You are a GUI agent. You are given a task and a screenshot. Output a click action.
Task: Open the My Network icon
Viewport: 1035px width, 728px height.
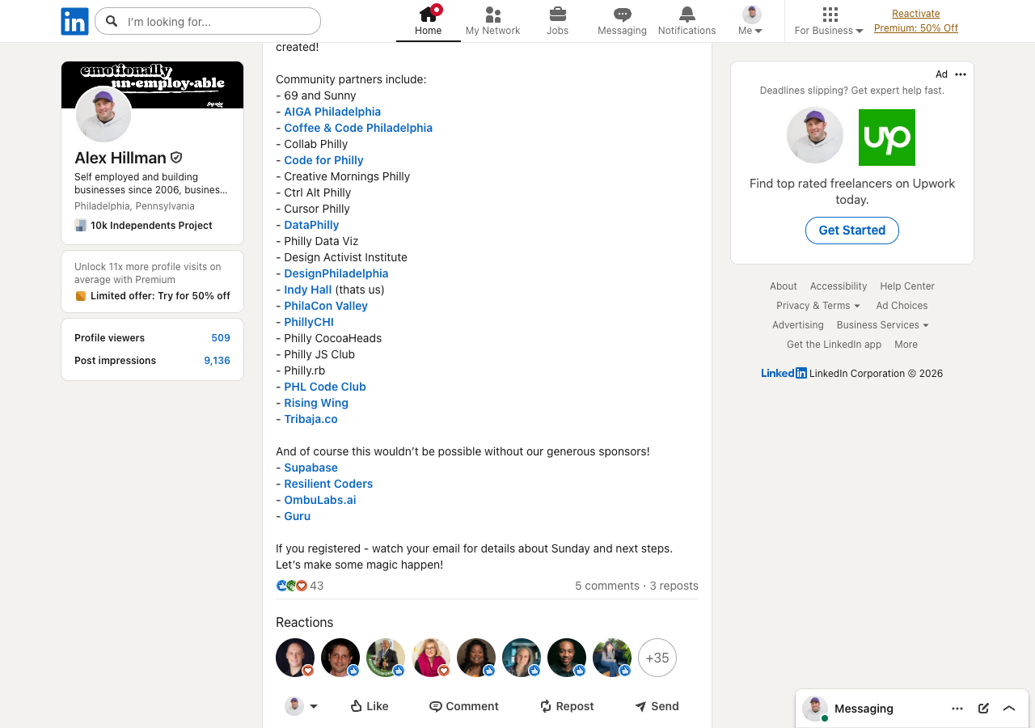(492, 14)
